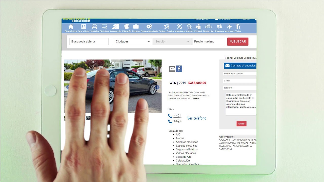This screenshot has height=182, width=324.
Task: Open the Equipo y Maquinaria gears icon
Action: 149,27
